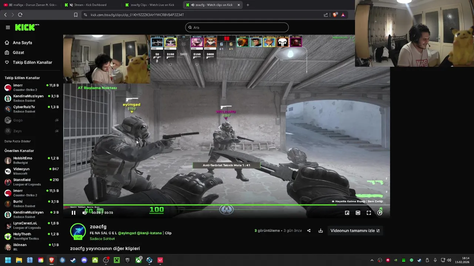Go to Kick home via logo
The height and width of the screenshot is (266, 474).
point(27,27)
